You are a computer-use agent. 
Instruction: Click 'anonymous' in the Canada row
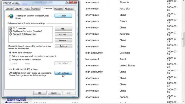coord(92,97)
